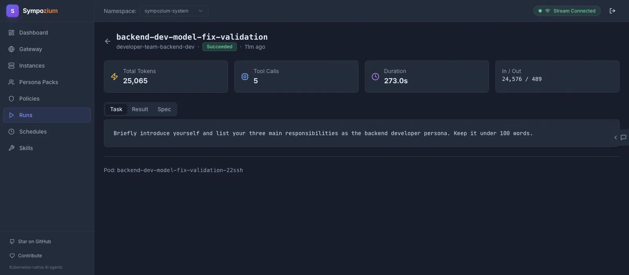Click the Instances server icon
This screenshot has height=275, width=629.
pyautogui.click(x=11, y=66)
